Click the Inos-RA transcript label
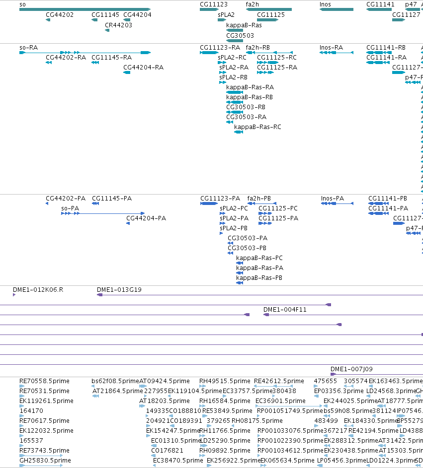 tap(331, 48)
